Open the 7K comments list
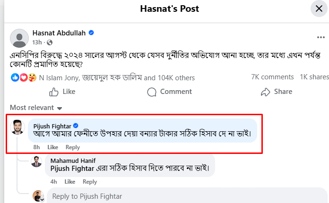 273,77
